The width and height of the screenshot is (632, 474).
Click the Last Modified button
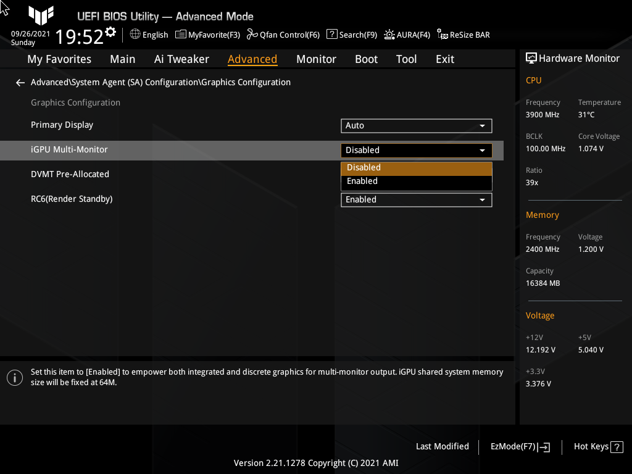click(x=442, y=446)
